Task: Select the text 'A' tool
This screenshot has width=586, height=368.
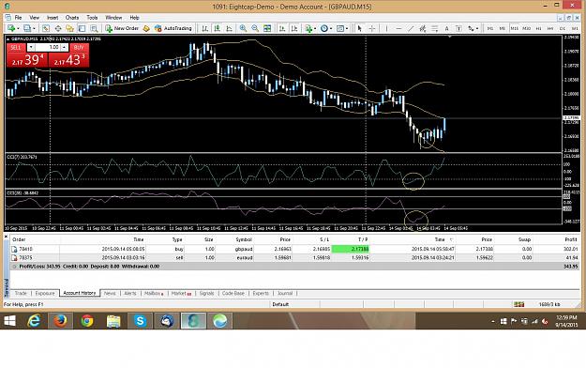Action: [x=446, y=28]
